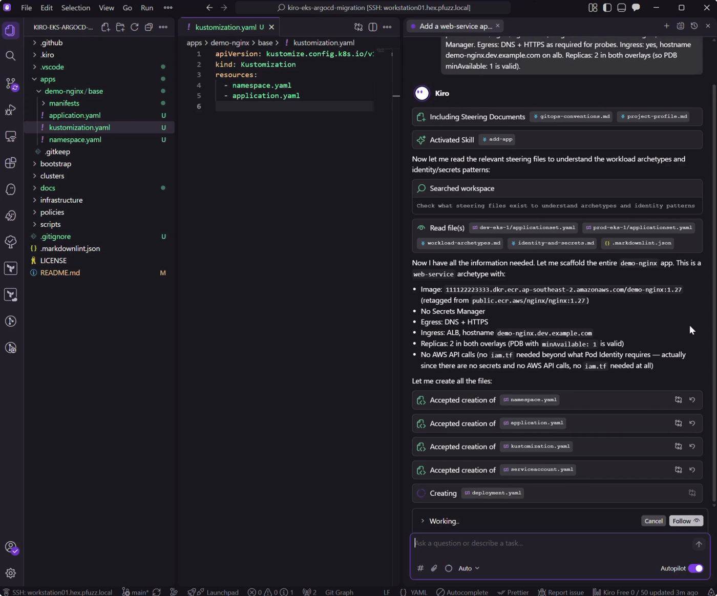Open the Explorer view in activity bar
Screen dimensions: 717x596
10,30
